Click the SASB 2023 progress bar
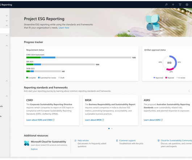This screenshot has height=160, width=192. (43, 71)
